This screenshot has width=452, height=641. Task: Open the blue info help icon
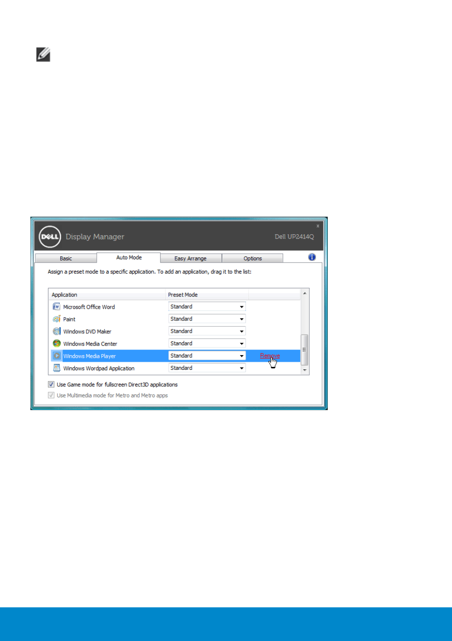point(312,257)
